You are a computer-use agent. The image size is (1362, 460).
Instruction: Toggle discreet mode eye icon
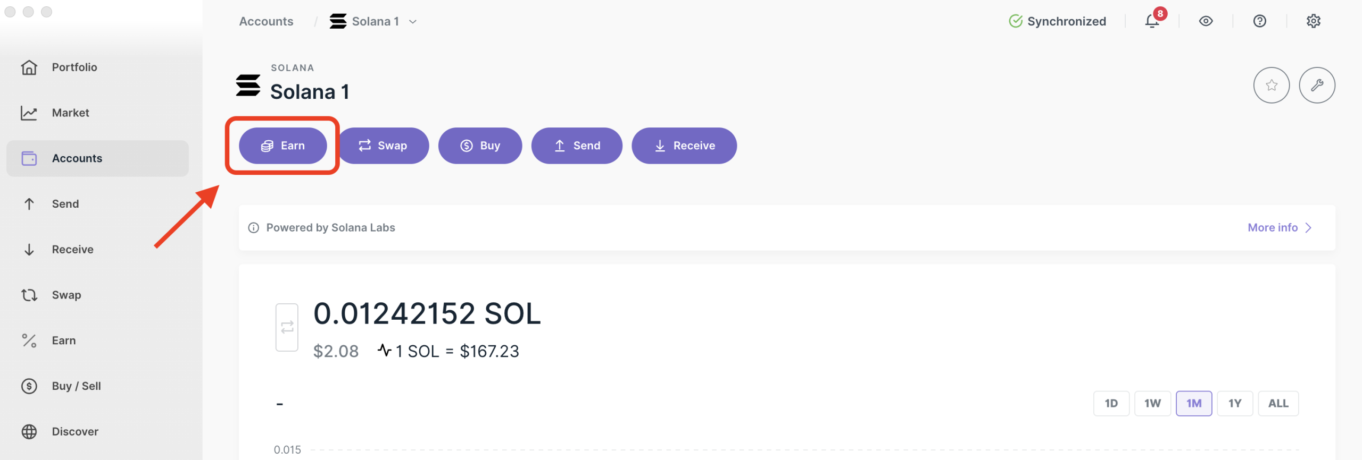(1206, 21)
